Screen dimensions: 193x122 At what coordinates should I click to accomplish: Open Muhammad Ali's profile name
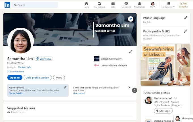point(163,98)
